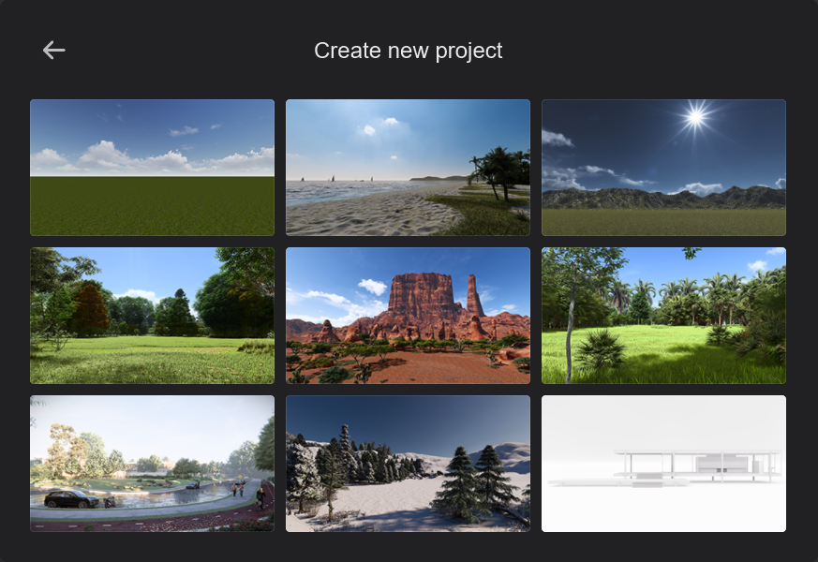Pick the mountain range with bright sun template
This screenshot has width=818, height=562.
click(x=663, y=168)
